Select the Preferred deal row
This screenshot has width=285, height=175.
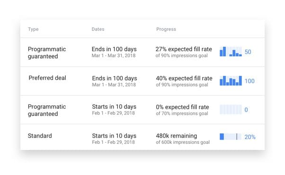[x=142, y=81]
